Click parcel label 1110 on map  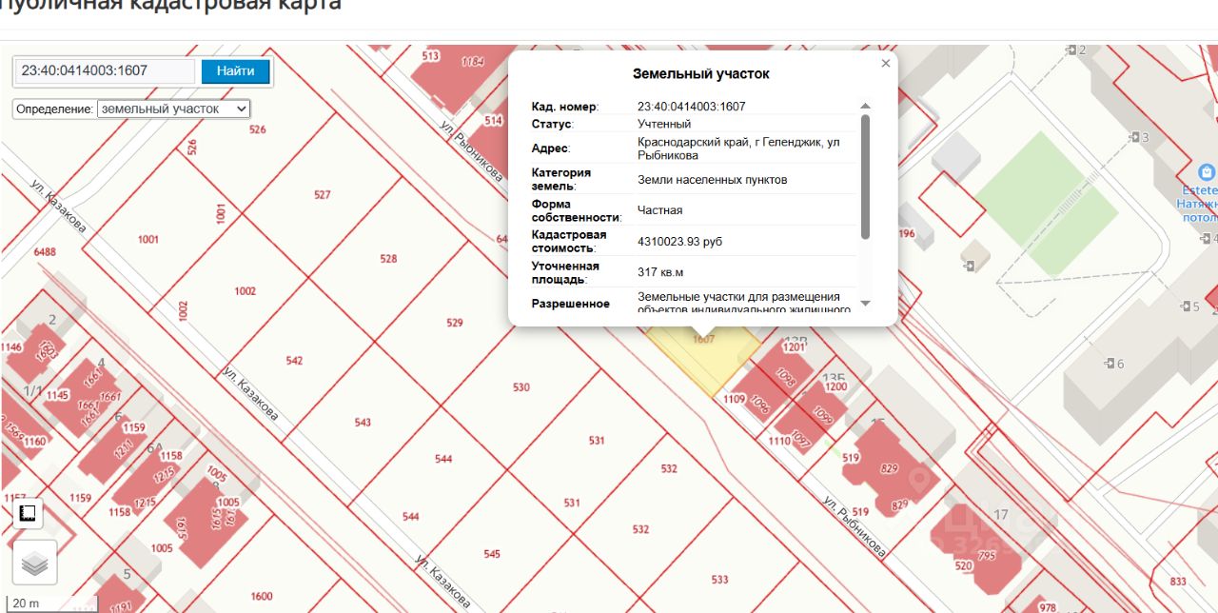[x=779, y=442]
